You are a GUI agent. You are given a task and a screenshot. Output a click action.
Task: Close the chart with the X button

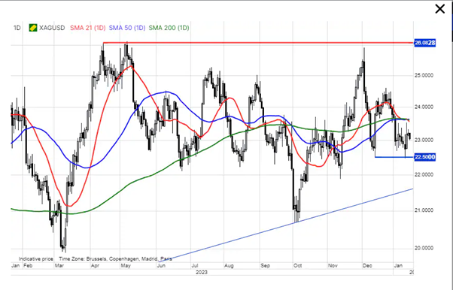[x=439, y=9]
